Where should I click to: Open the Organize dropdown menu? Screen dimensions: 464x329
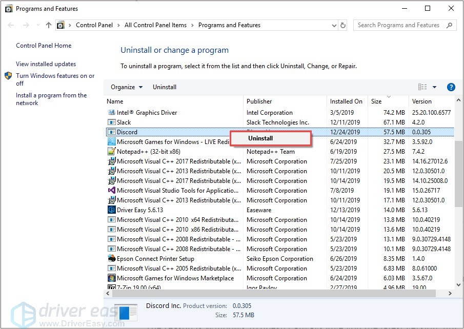click(127, 87)
